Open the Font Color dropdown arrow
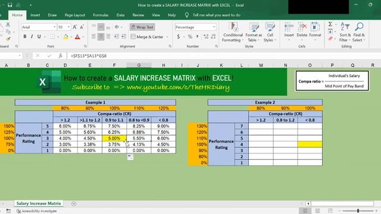Screen dimensions: 381x214 coord(83,37)
